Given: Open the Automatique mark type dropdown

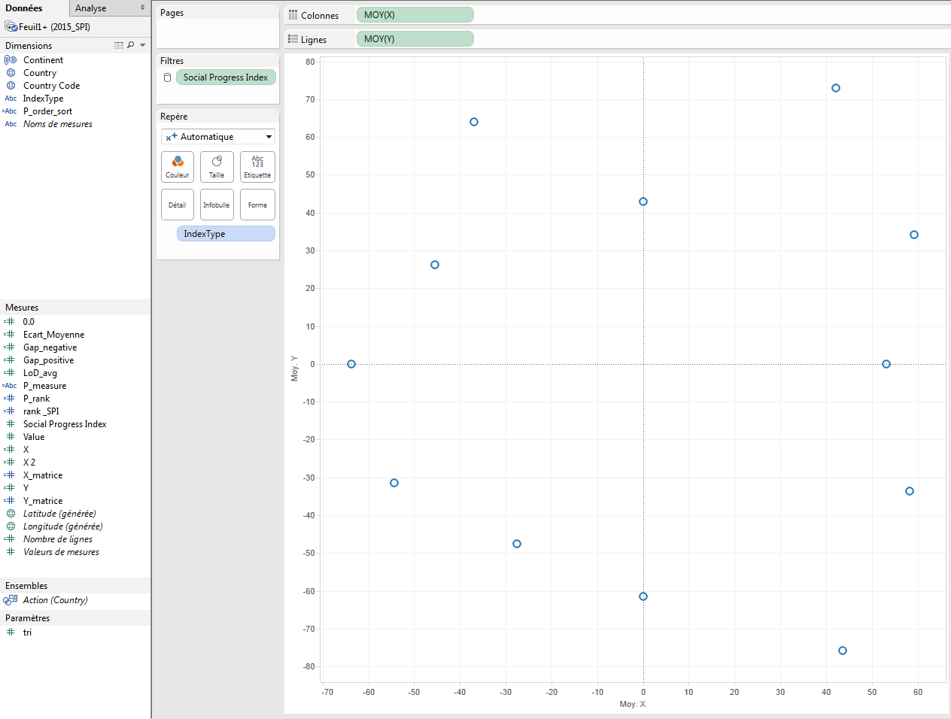Looking at the screenshot, I should (217, 136).
